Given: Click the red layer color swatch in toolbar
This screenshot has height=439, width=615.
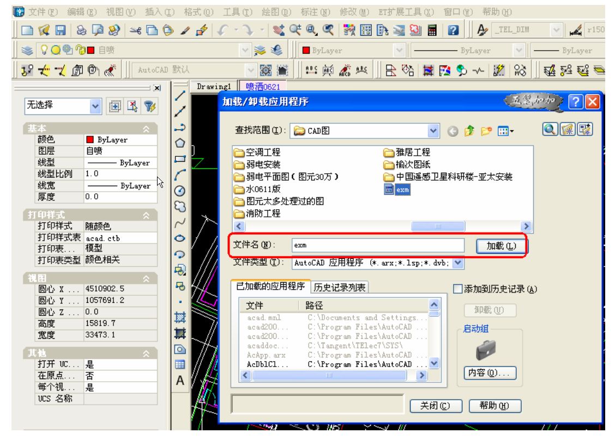Looking at the screenshot, I should [91, 50].
